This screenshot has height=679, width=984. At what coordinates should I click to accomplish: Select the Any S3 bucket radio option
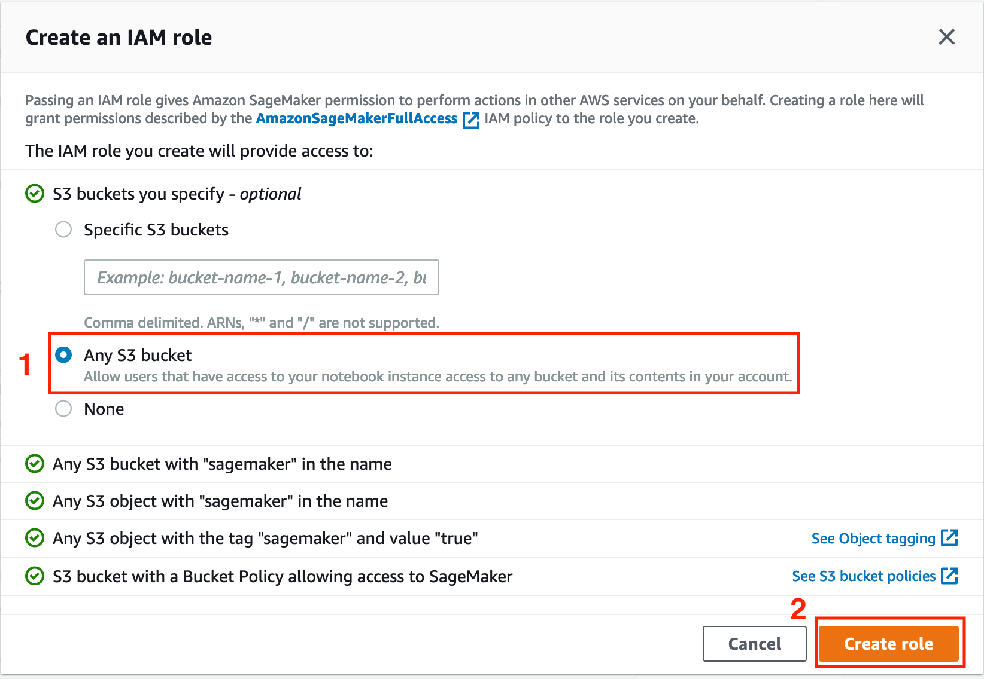click(63, 355)
